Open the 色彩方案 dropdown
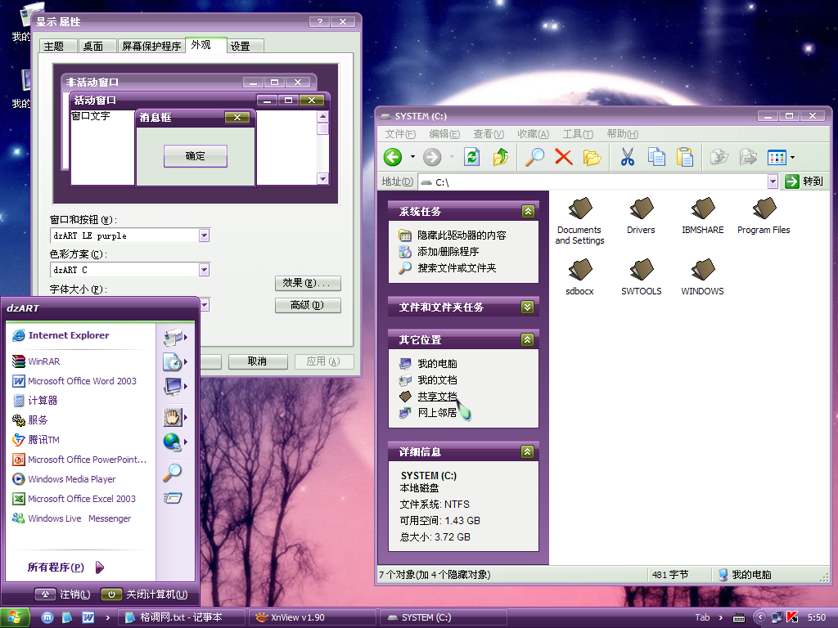Viewport: 838px width, 628px height. coord(204,270)
